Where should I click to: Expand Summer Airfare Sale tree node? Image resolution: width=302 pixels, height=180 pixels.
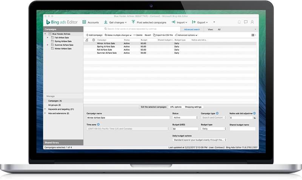(48, 45)
